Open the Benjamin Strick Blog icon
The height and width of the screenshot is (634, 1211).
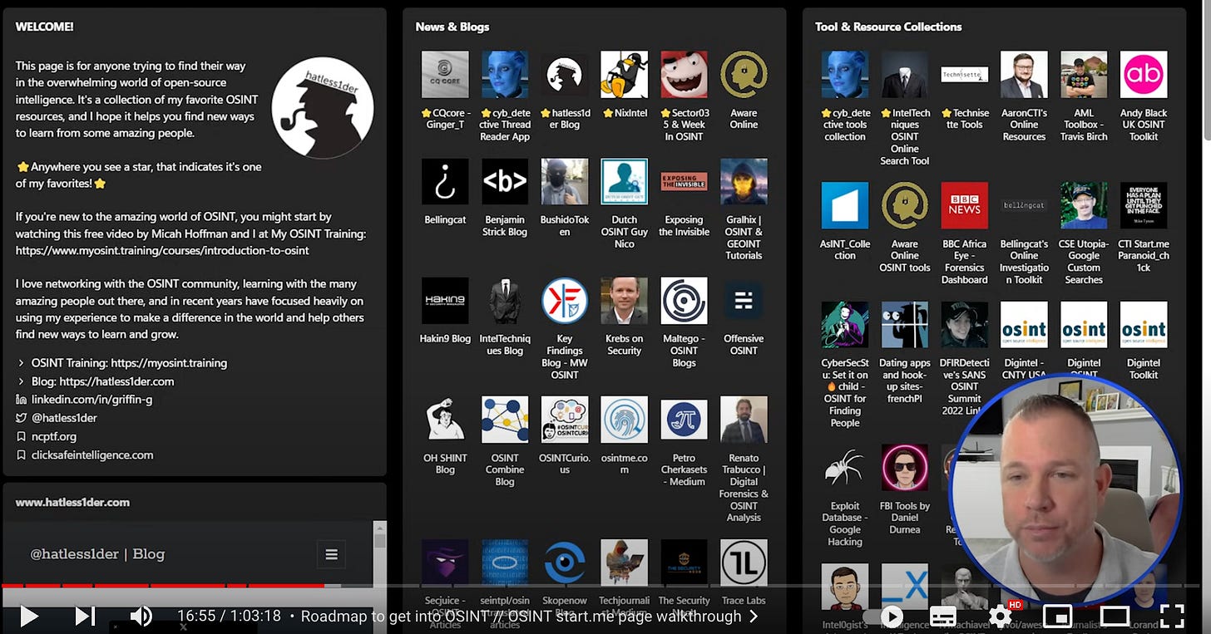[505, 181]
